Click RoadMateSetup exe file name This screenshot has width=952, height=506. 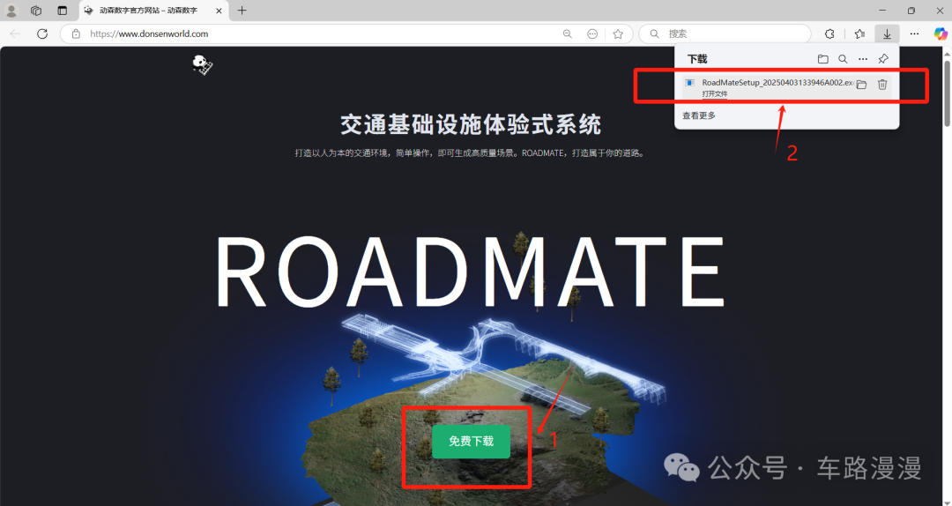(777, 82)
